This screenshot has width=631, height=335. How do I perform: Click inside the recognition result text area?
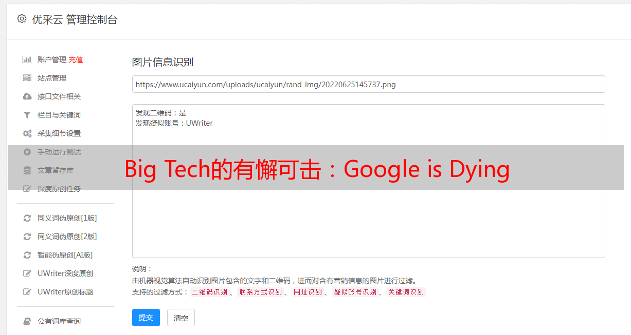(x=368, y=181)
